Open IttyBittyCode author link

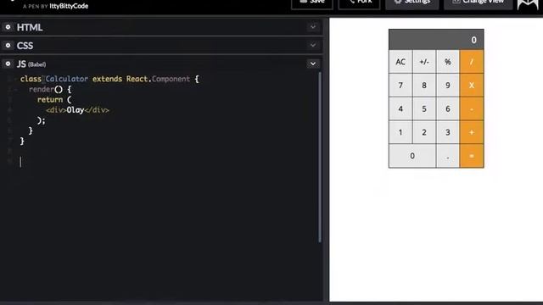point(69,6)
